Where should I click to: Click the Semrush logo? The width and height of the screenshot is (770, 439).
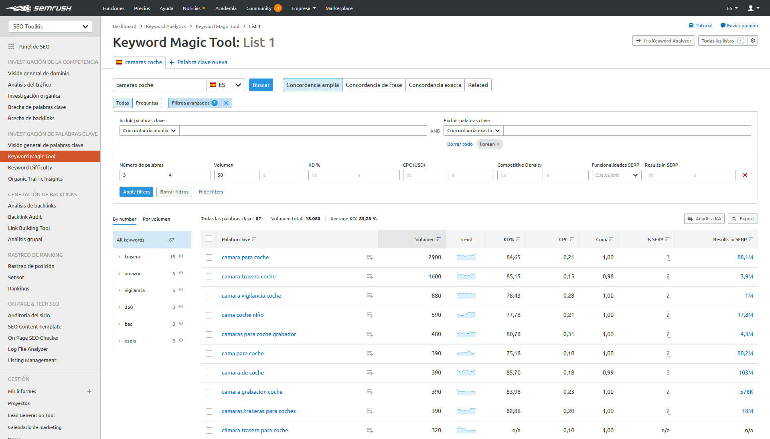39,8
